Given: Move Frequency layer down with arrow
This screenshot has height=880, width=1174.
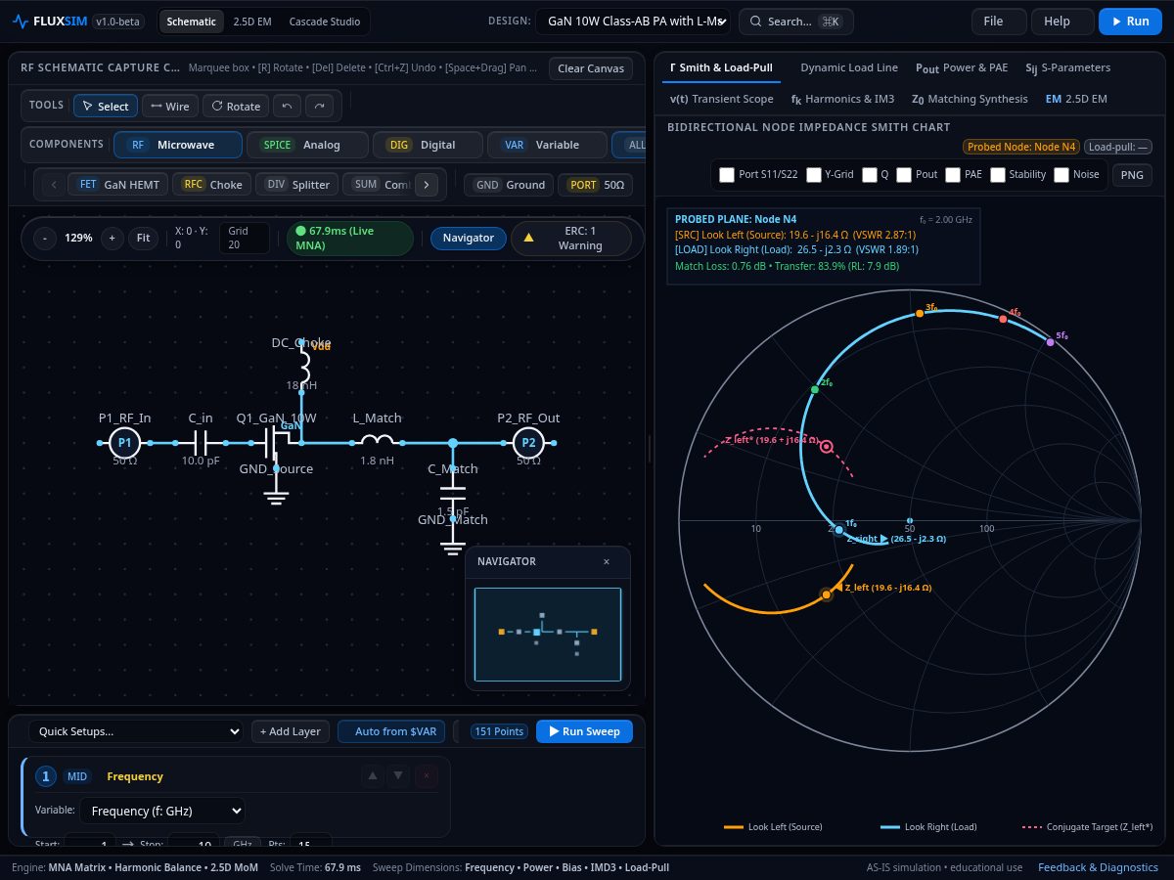Looking at the screenshot, I should tap(398, 776).
